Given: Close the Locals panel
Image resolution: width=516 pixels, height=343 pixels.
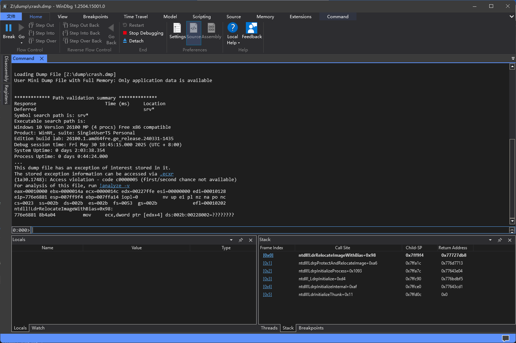Looking at the screenshot, I should click(251, 240).
